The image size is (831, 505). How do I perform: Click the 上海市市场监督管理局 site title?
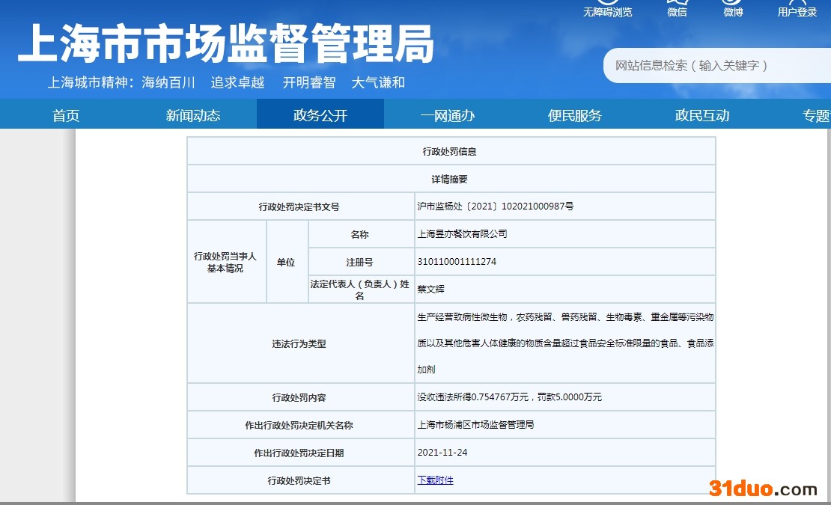[x=225, y=43]
